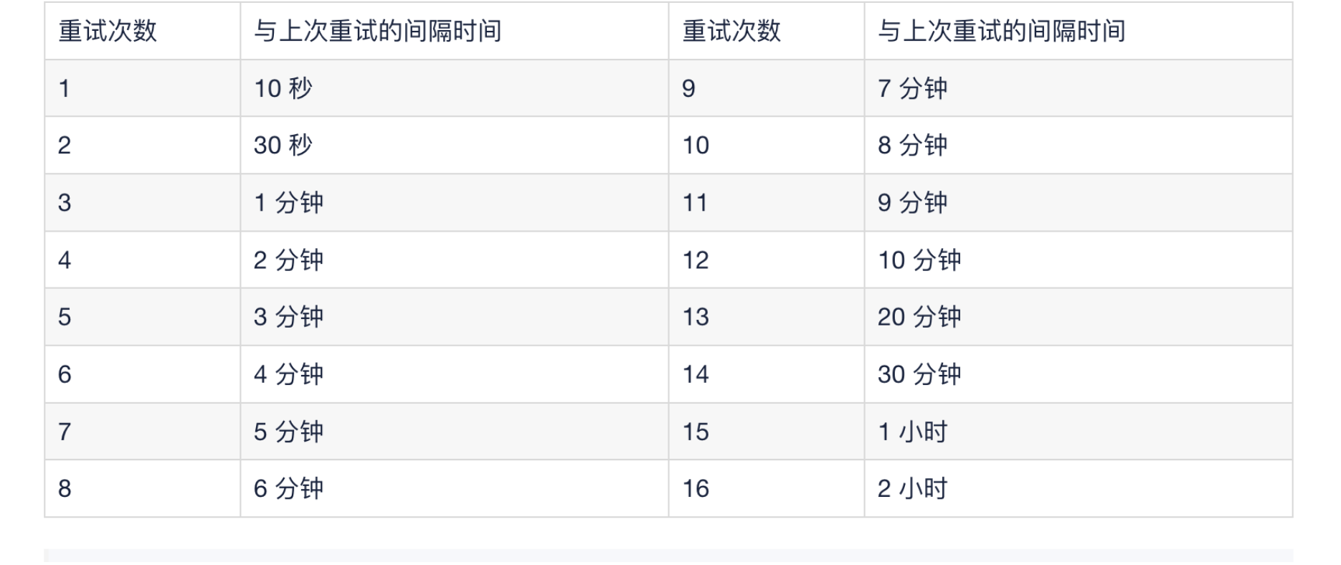The width and height of the screenshot is (1341, 565).
Task: Click the first 重试次数 column header
Action: 108,31
